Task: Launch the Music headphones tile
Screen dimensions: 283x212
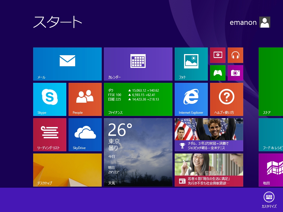Action: (235, 55)
